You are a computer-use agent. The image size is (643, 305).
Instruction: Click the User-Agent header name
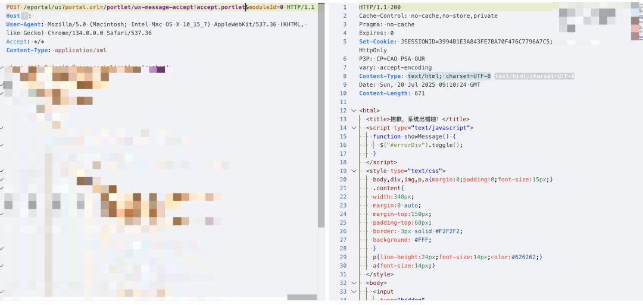point(23,24)
